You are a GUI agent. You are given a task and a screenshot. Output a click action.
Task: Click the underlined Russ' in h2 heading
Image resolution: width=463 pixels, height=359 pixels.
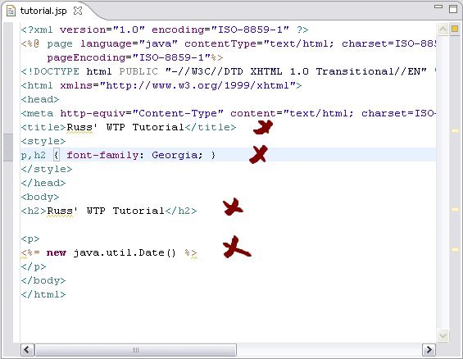(62, 211)
